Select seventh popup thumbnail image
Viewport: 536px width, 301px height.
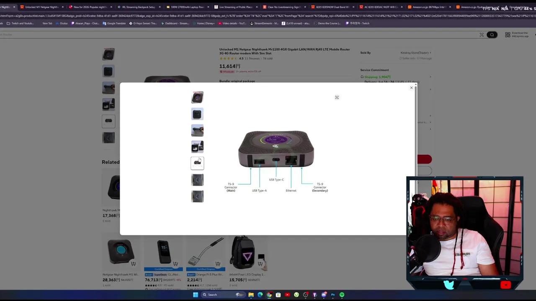197,196
